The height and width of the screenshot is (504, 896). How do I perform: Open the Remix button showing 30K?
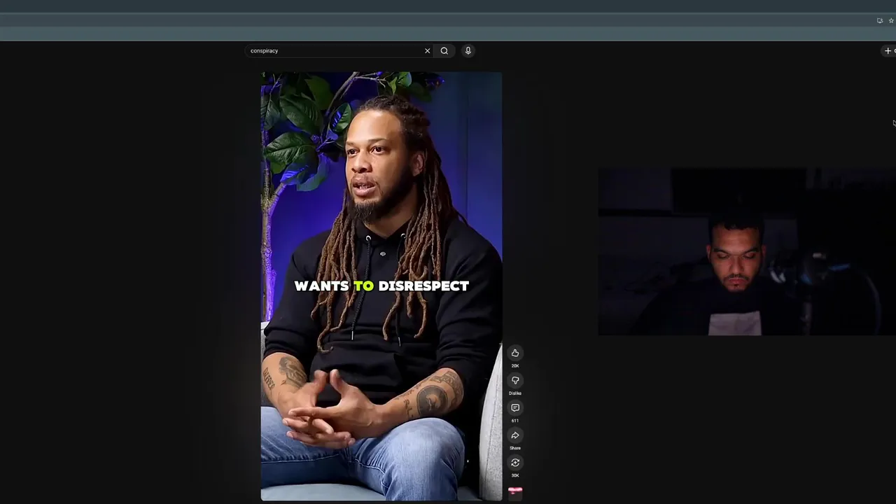[x=515, y=462]
